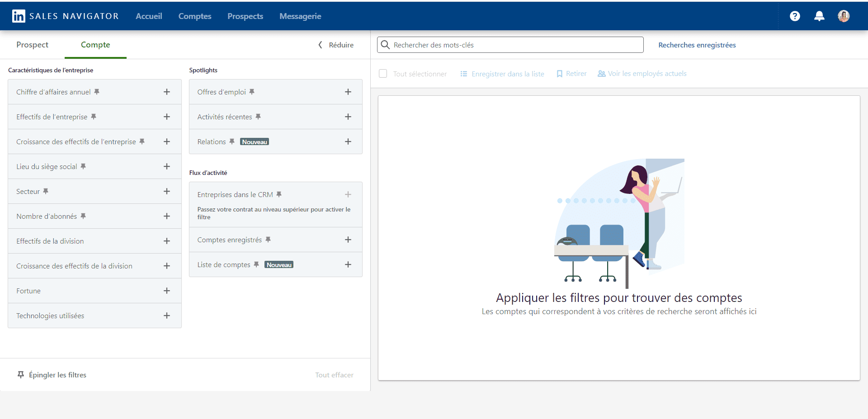Click the LinkedIn logo icon

pyautogui.click(x=19, y=16)
